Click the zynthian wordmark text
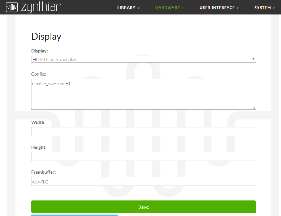Viewport: 281px width, 216px height. tap(41, 7)
